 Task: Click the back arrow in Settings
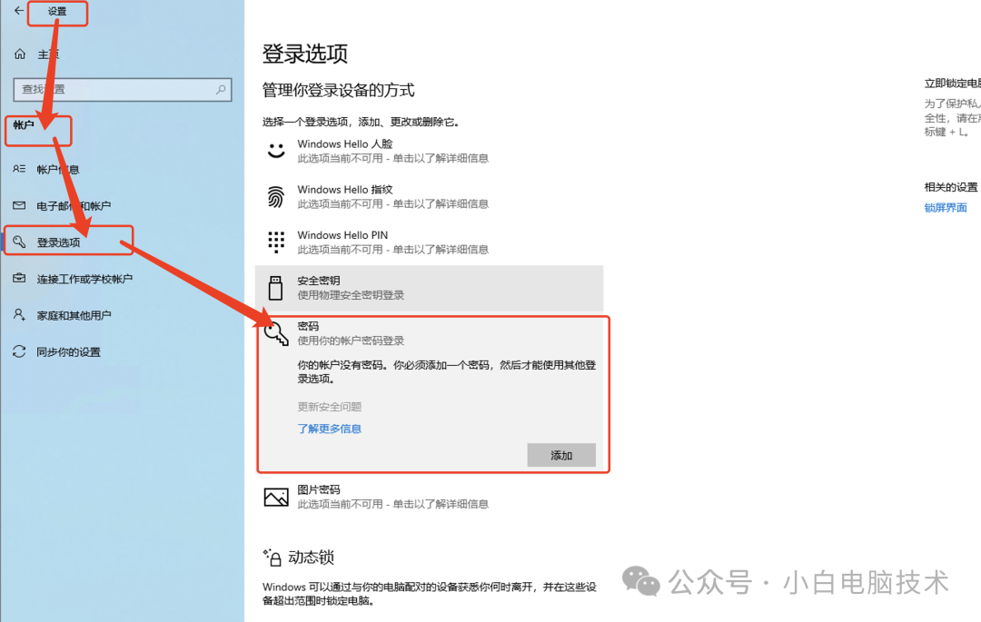pyautogui.click(x=19, y=11)
